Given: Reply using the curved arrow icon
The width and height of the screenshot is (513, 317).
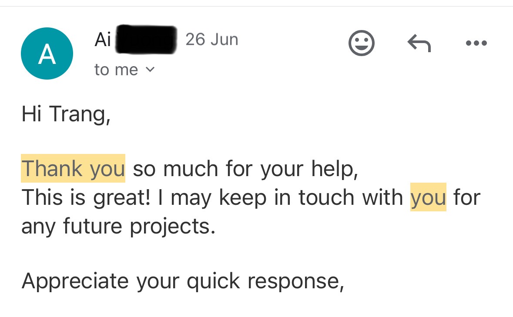Looking at the screenshot, I should pos(419,43).
